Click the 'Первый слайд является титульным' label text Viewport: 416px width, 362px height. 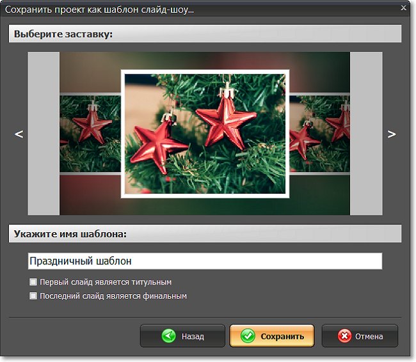[x=106, y=282]
